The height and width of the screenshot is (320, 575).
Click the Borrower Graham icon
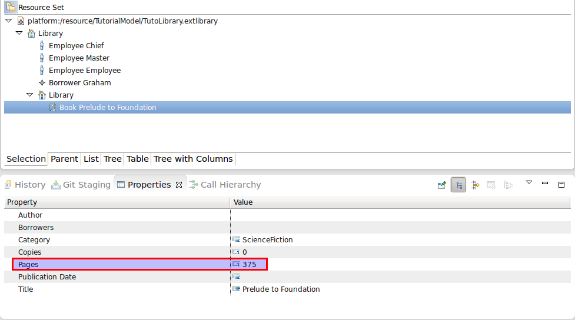(x=42, y=83)
